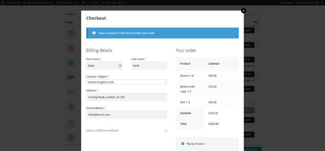Click the info icon in coupon banner
This screenshot has width=325, height=151.
click(x=94, y=33)
